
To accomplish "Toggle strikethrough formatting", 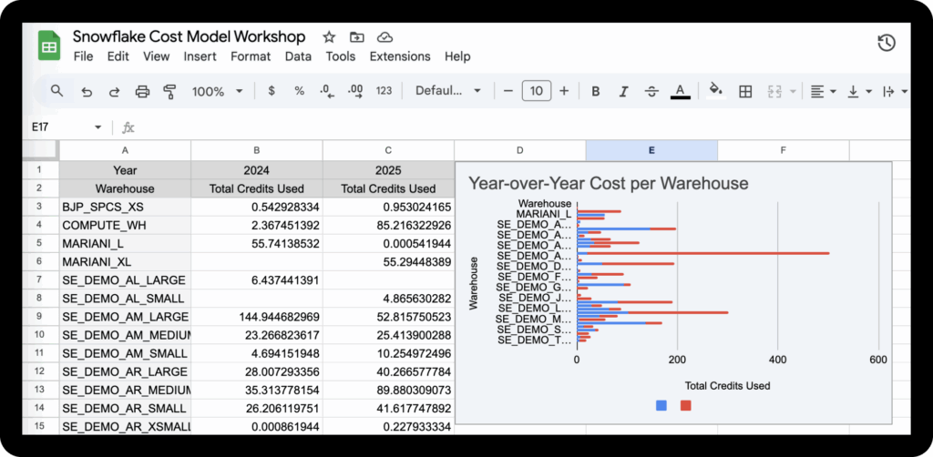I will (651, 92).
